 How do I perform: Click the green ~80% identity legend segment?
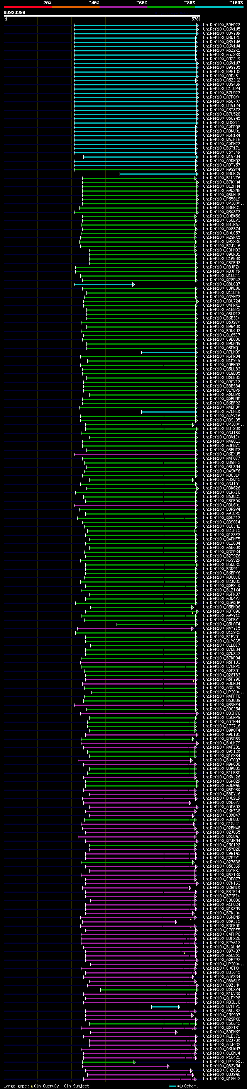click(x=171, y=7)
